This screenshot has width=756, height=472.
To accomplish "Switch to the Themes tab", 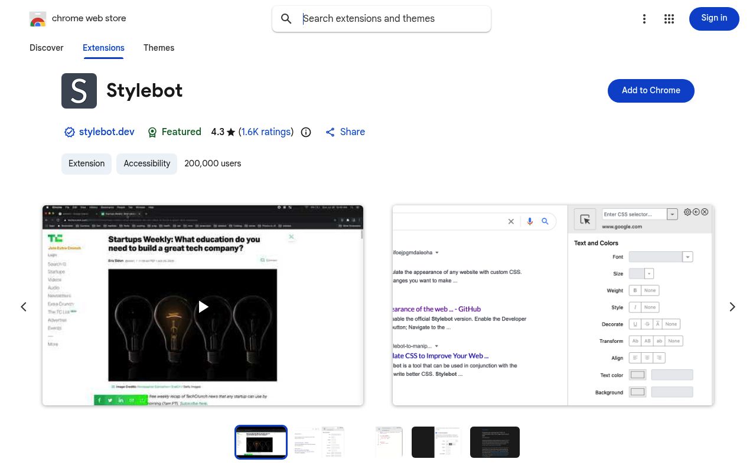I will [x=159, y=48].
